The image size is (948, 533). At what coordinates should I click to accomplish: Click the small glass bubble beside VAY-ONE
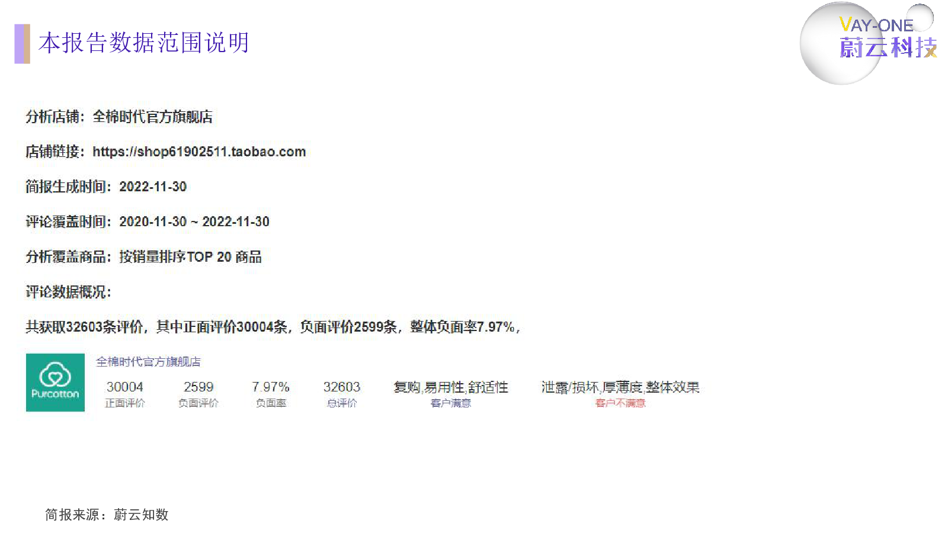tap(920, 17)
